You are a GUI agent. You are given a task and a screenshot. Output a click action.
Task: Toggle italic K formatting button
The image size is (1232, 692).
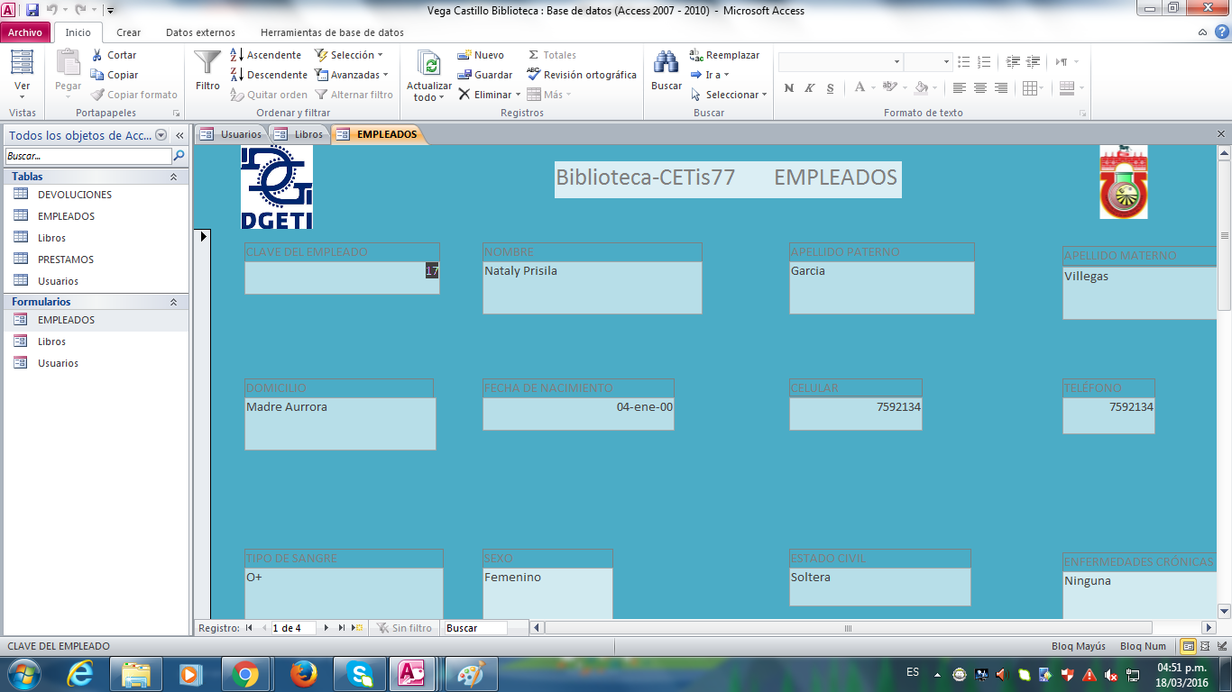[x=809, y=87]
